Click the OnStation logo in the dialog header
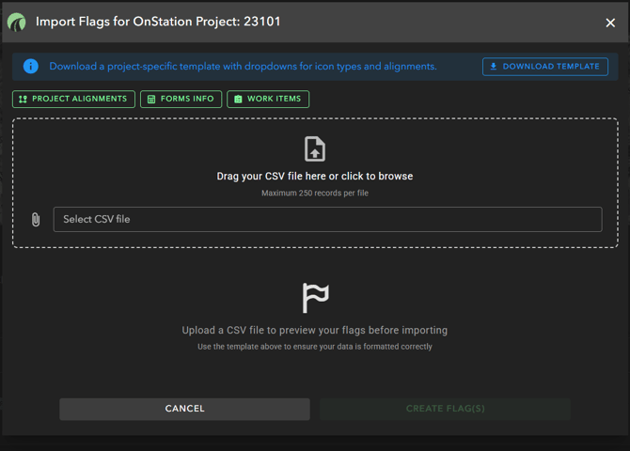 point(17,22)
